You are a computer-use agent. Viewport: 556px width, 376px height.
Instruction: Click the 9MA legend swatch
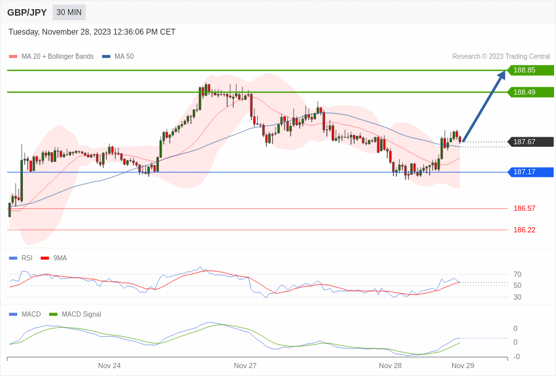tap(45, 258)
